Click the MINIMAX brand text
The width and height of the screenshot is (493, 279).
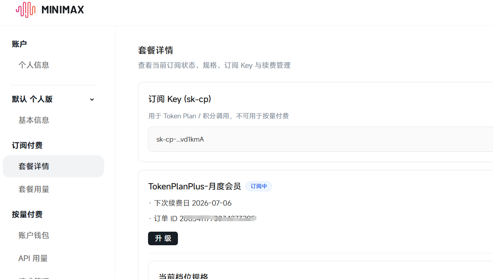tap(63, 10)
